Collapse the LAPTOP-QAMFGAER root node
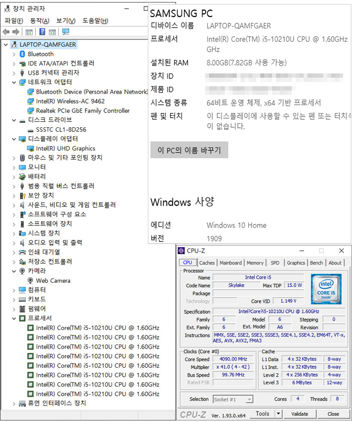 pos(6,45)
